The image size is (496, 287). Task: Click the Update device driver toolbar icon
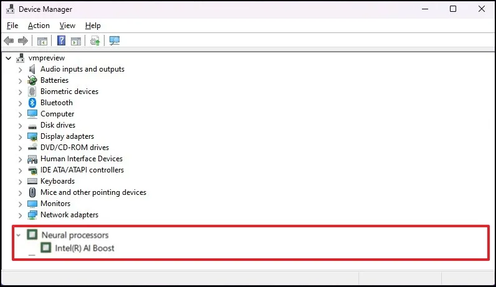(x=95, y=41)
